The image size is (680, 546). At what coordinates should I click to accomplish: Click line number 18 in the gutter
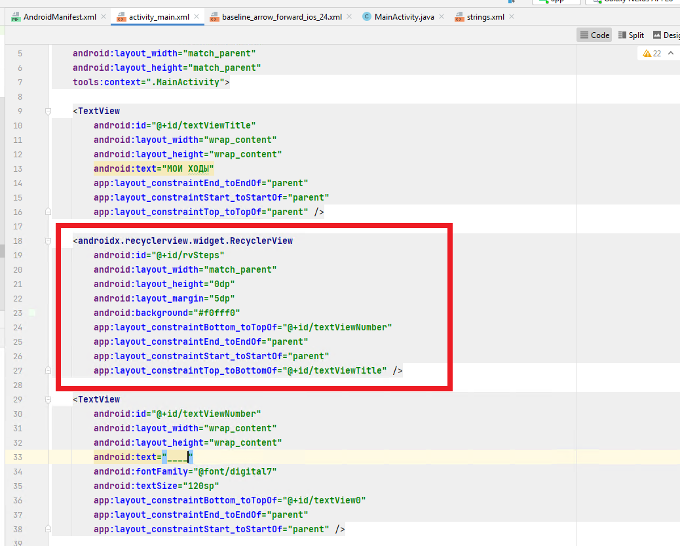tap(17, 241)
